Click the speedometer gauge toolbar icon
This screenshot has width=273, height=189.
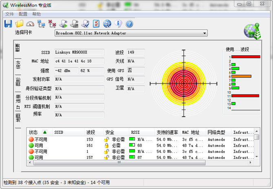click(30, 24)
